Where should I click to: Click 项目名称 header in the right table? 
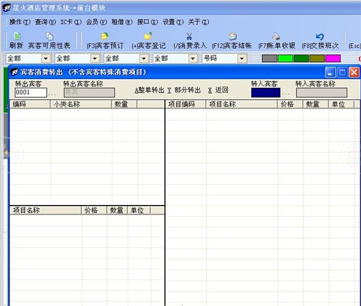(242, 104)
